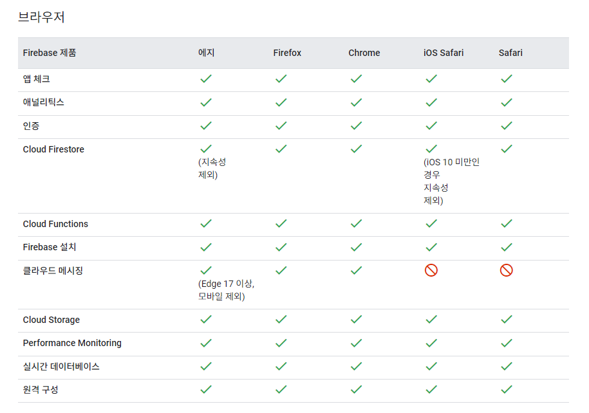Click the Cloud Firestore Chrome checkmark
The image size is (589, 413).
point(356,149)
